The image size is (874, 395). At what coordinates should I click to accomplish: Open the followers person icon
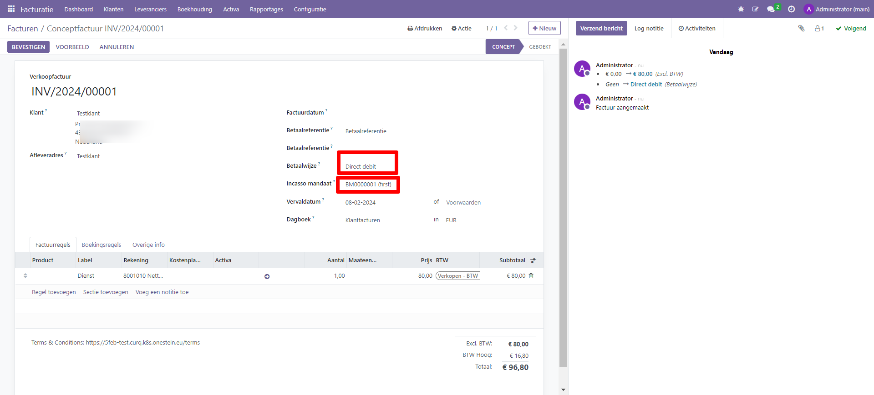819,28
